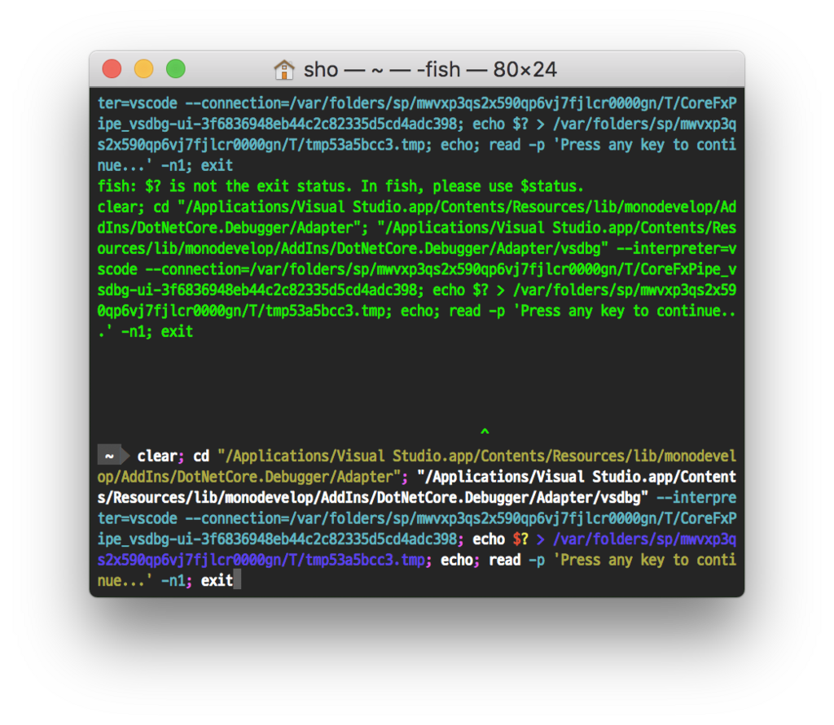Click the caret error marker above prompt
834x725 pixels.
coord(485,431)
